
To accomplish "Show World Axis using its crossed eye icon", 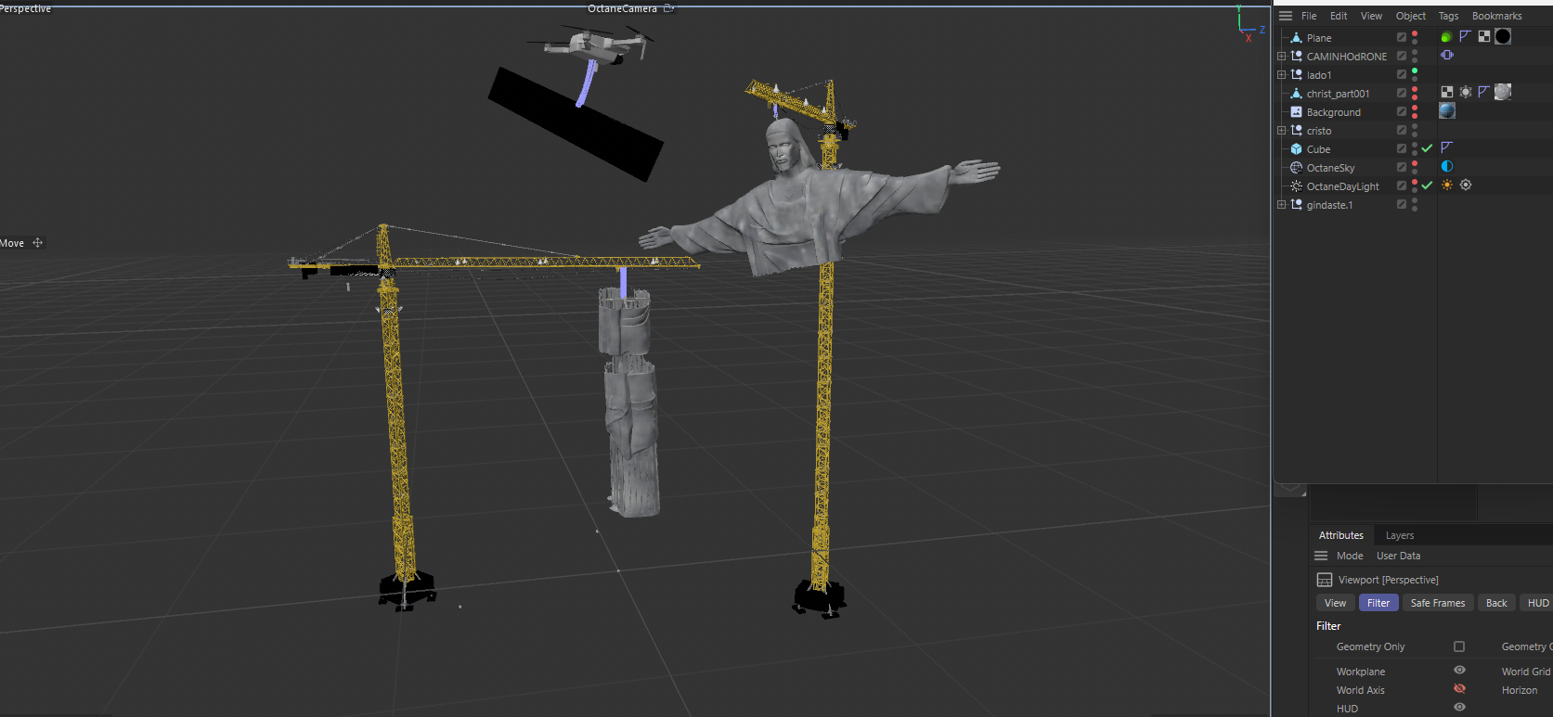I will [x=1459, y=688].
